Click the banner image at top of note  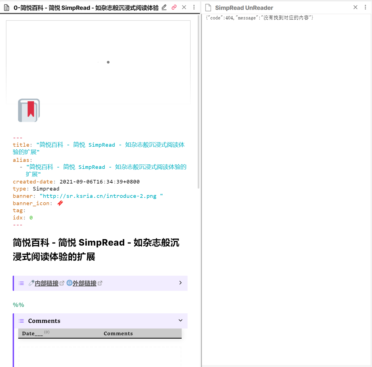(x=98, y=62)
